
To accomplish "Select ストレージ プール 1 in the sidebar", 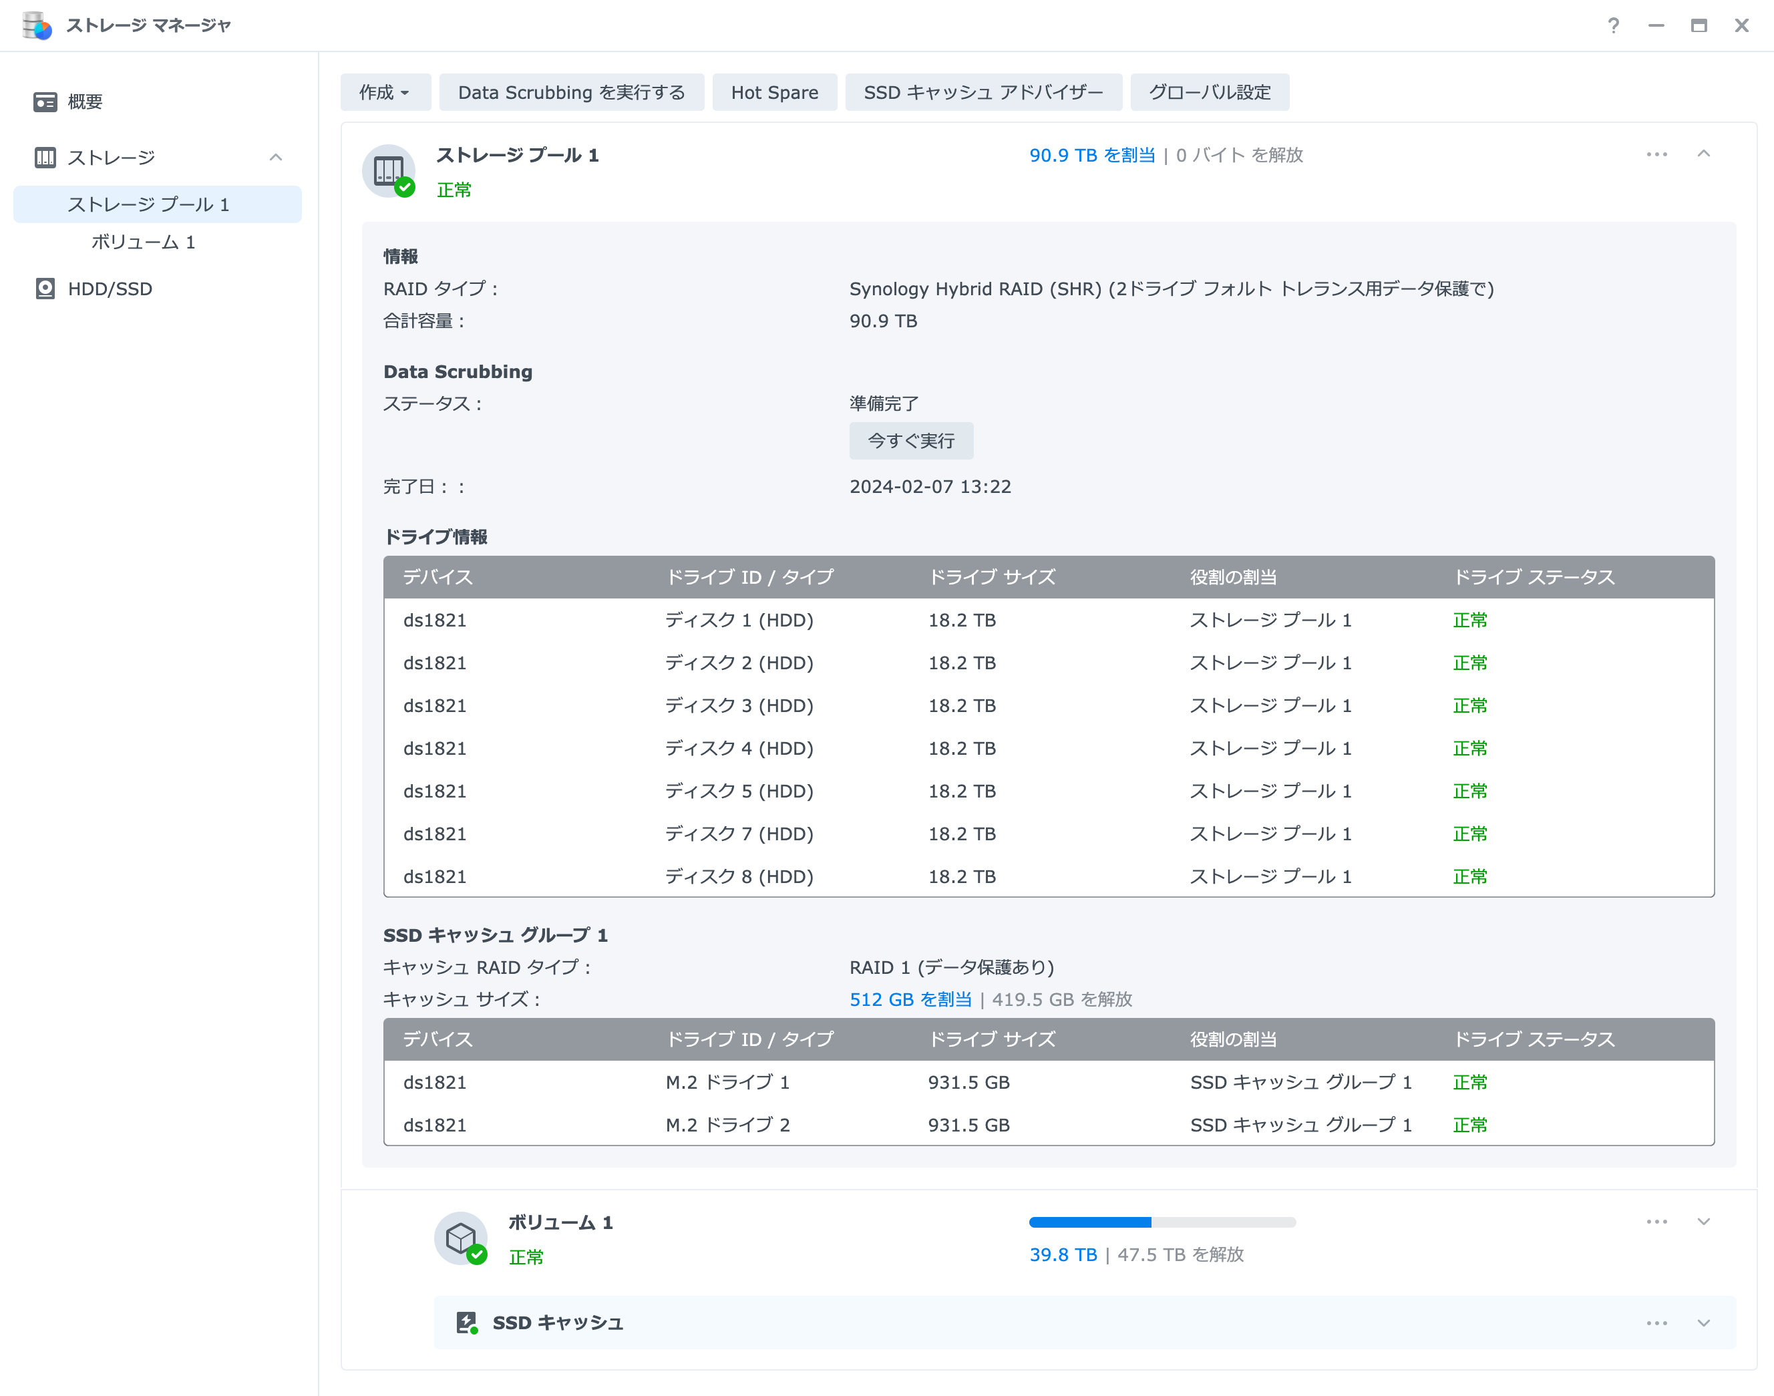I will tap(148, 204).
